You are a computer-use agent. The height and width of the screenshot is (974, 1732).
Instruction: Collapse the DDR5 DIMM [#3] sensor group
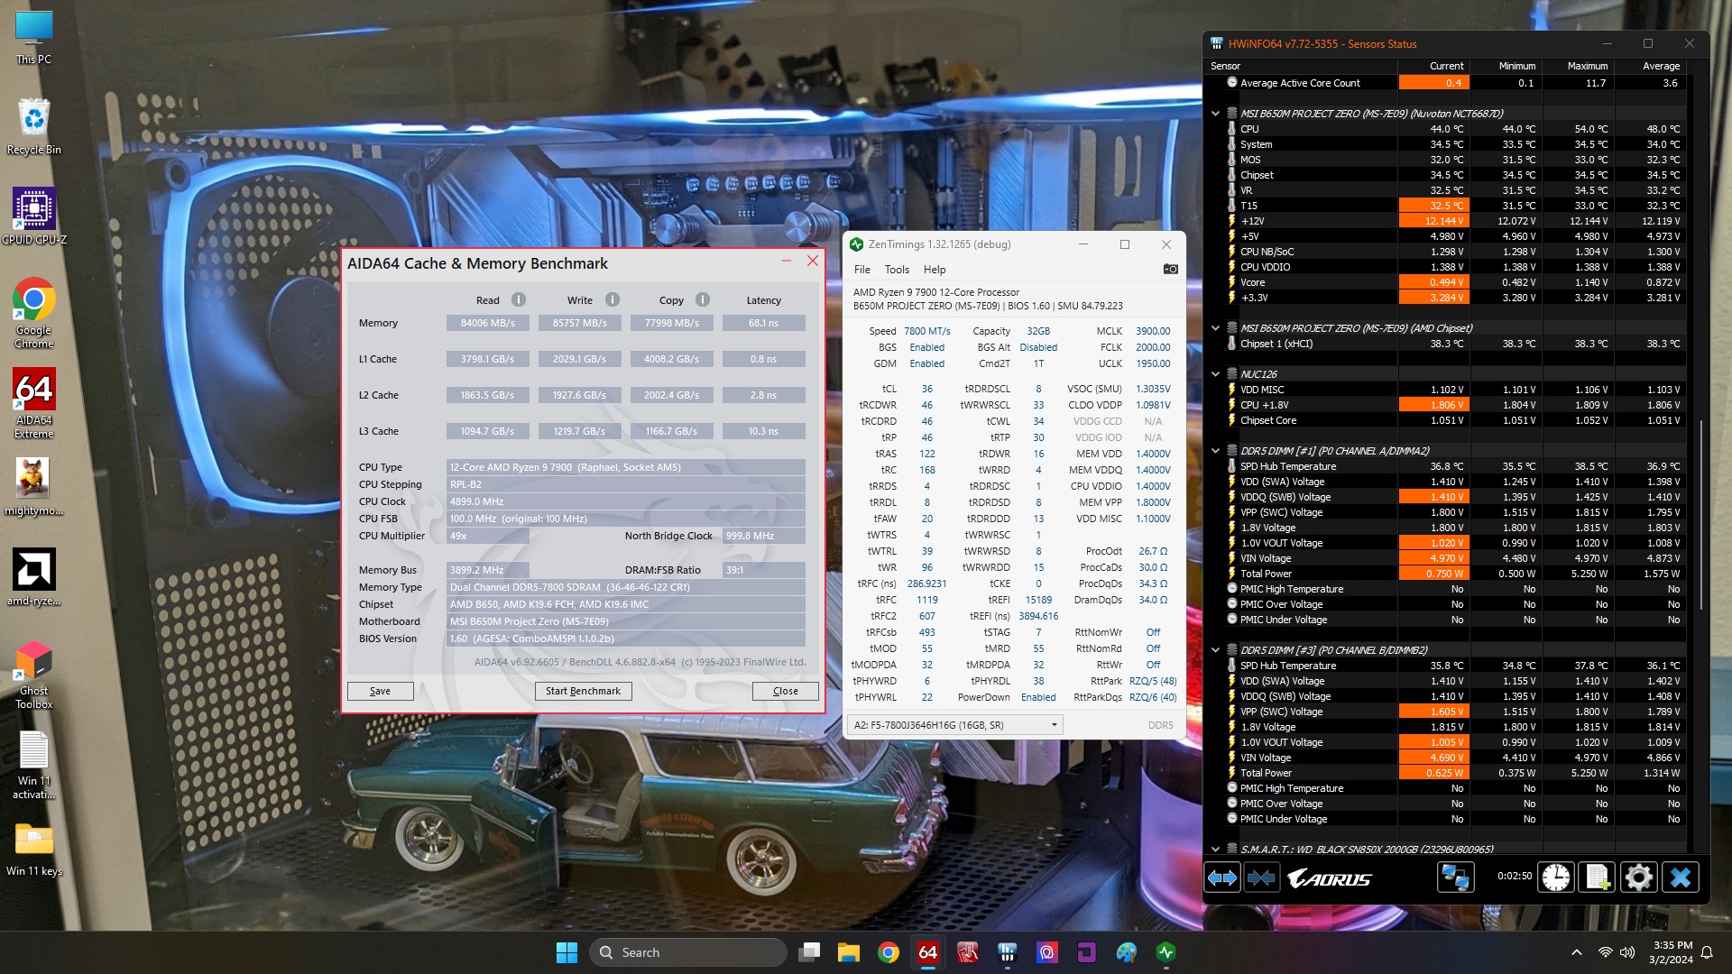[1215, 650]
